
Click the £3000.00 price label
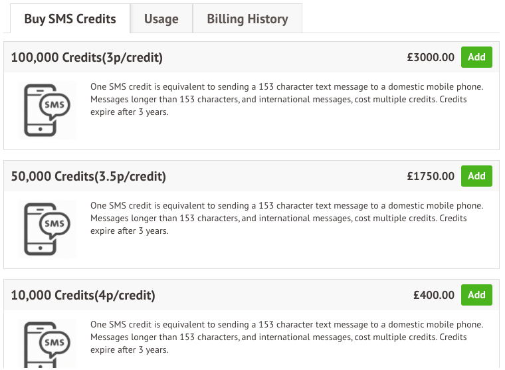click(x=431, y=57)
